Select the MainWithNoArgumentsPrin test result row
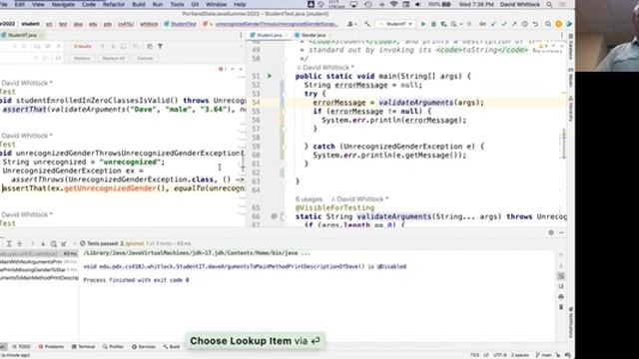 [x=39, y=261]
